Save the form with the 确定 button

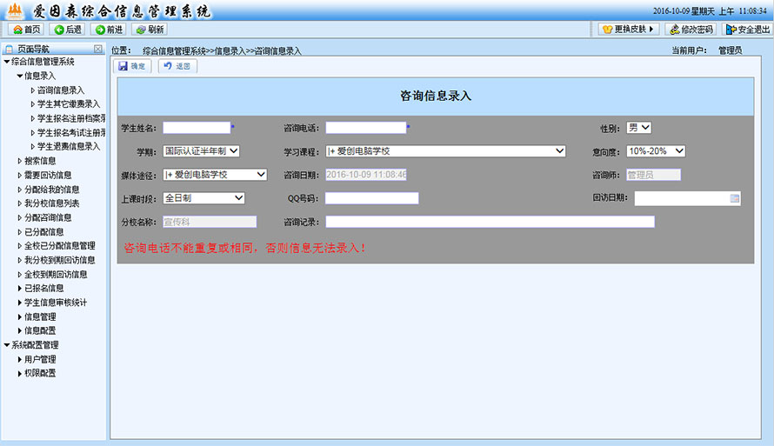point(132,66)
